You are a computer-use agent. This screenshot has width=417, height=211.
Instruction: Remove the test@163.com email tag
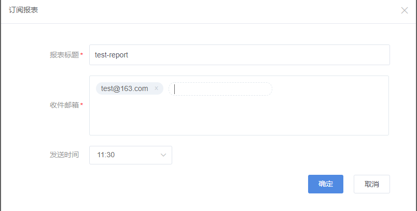[156, 88]
